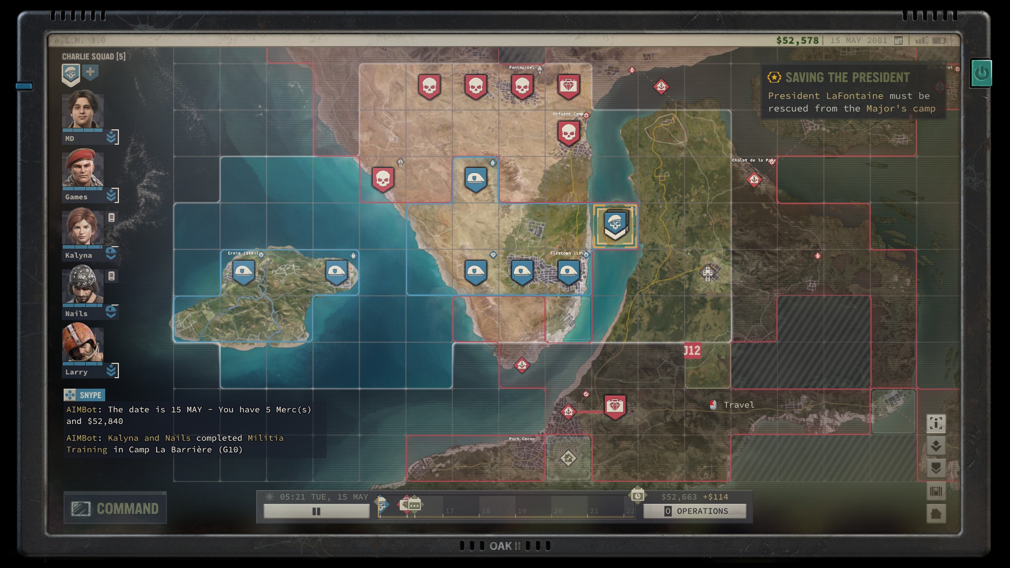
Task: Click the enemy skull icon near Pantagruel label
Action: [x=522, y=87]
